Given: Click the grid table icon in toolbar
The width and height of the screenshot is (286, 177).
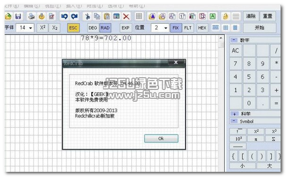Looking at the screenshot, I should click(139, 16).
